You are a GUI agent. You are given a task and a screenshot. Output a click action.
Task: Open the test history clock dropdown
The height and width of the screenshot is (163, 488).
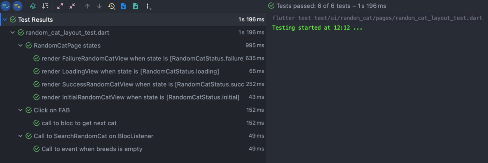(112, 6)
